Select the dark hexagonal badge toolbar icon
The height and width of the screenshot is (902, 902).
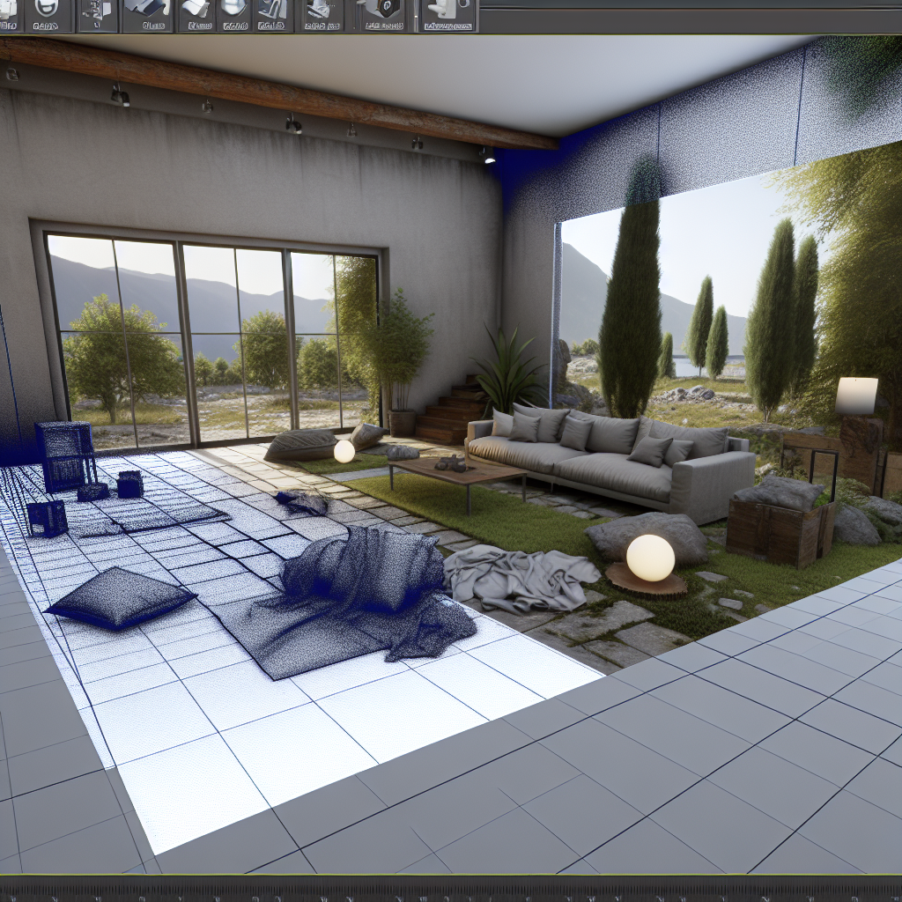381,12
